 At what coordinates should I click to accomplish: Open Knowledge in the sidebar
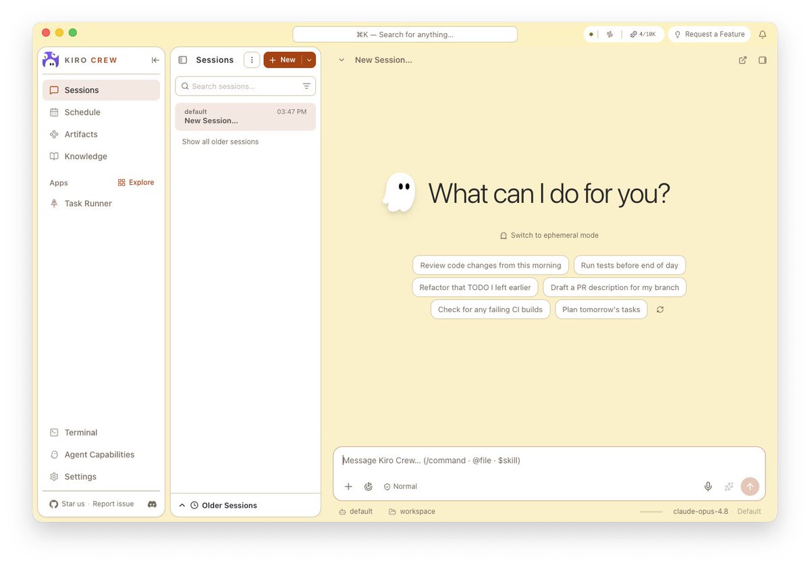tap(101, 156)
